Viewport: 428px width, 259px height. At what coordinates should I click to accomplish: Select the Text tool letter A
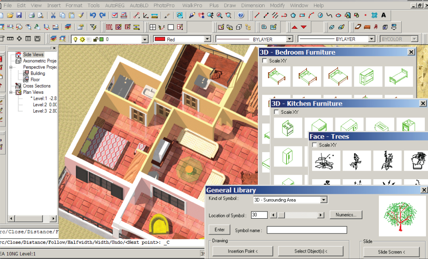tap(384, 16)
